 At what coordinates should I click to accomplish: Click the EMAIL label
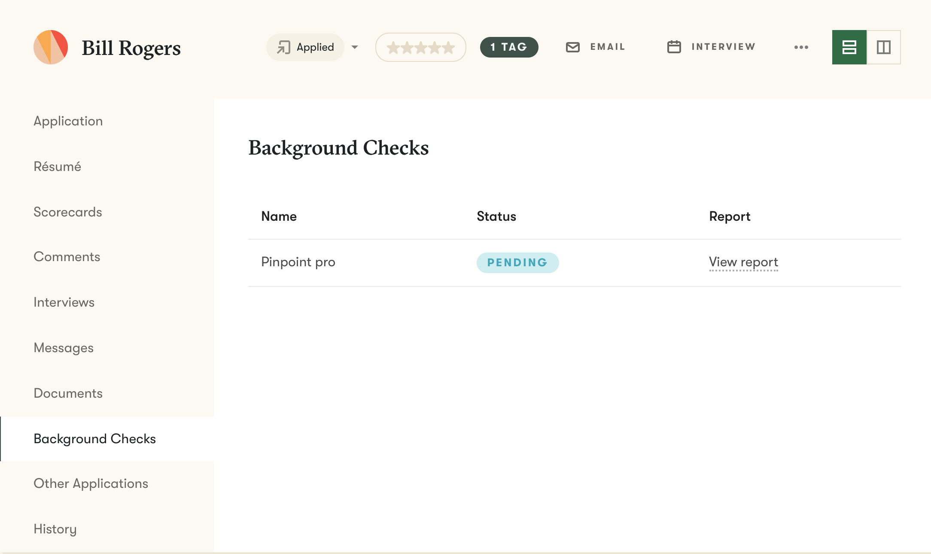point(608,47)
